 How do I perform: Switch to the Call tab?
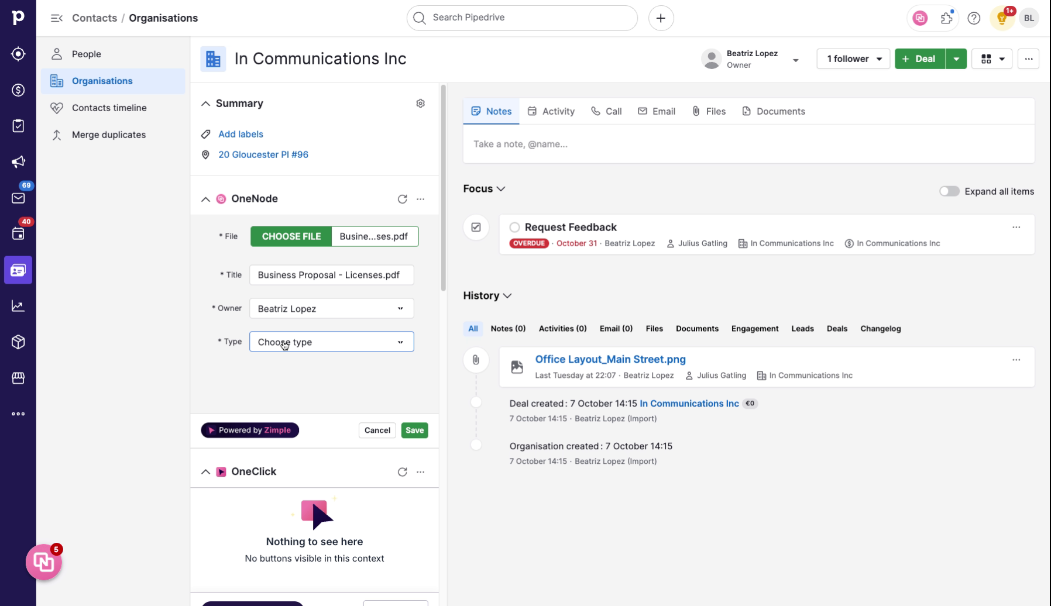point(606,111)
